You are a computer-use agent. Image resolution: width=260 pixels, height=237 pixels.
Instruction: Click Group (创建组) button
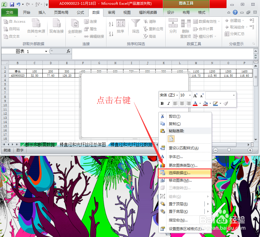[x=233, y=21]
